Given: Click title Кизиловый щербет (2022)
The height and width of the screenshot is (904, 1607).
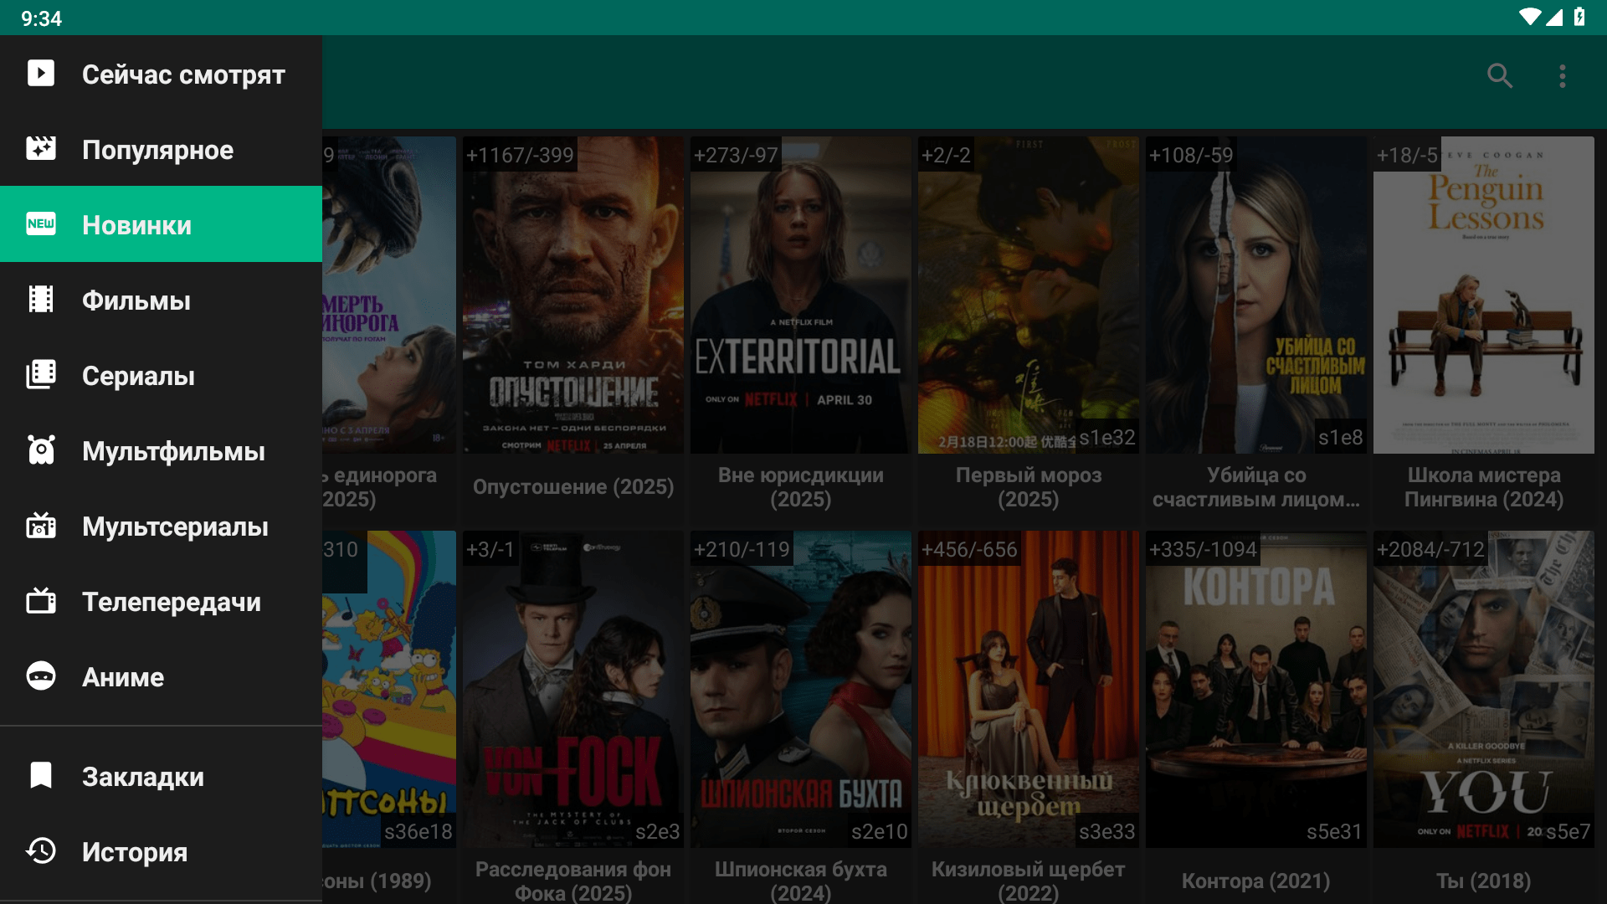Looking at the screenshot, I should point(1029,881).
